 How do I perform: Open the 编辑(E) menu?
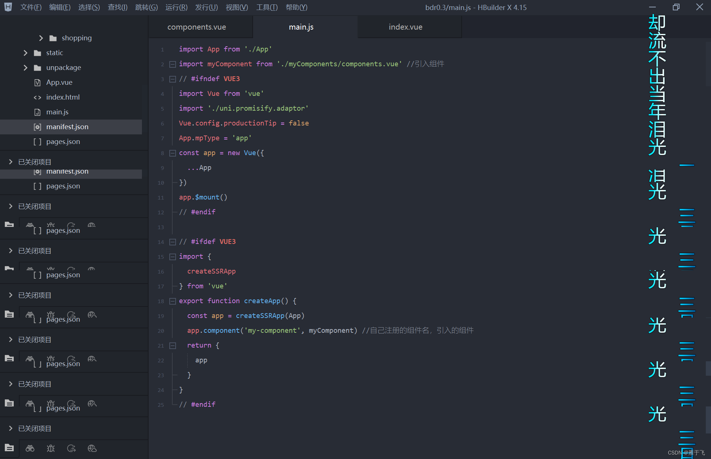(x=60, y=7)
